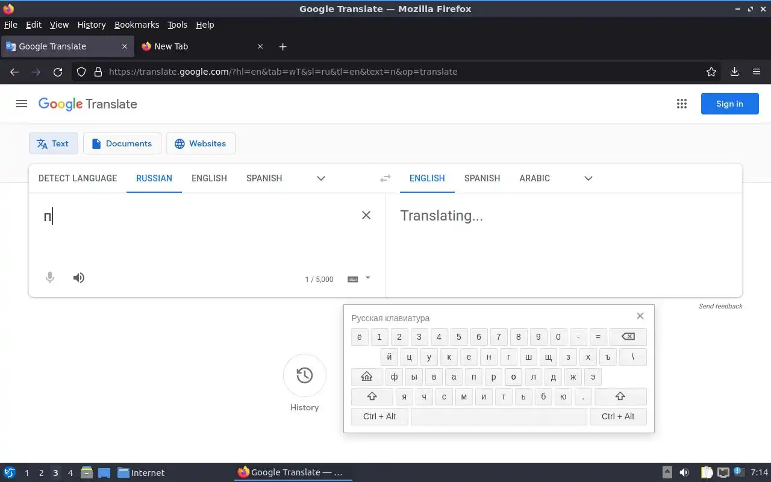Close the New Tab tab
Viewport: 771px width, 482px height.
pyautogui.click(x=260, y=46)
